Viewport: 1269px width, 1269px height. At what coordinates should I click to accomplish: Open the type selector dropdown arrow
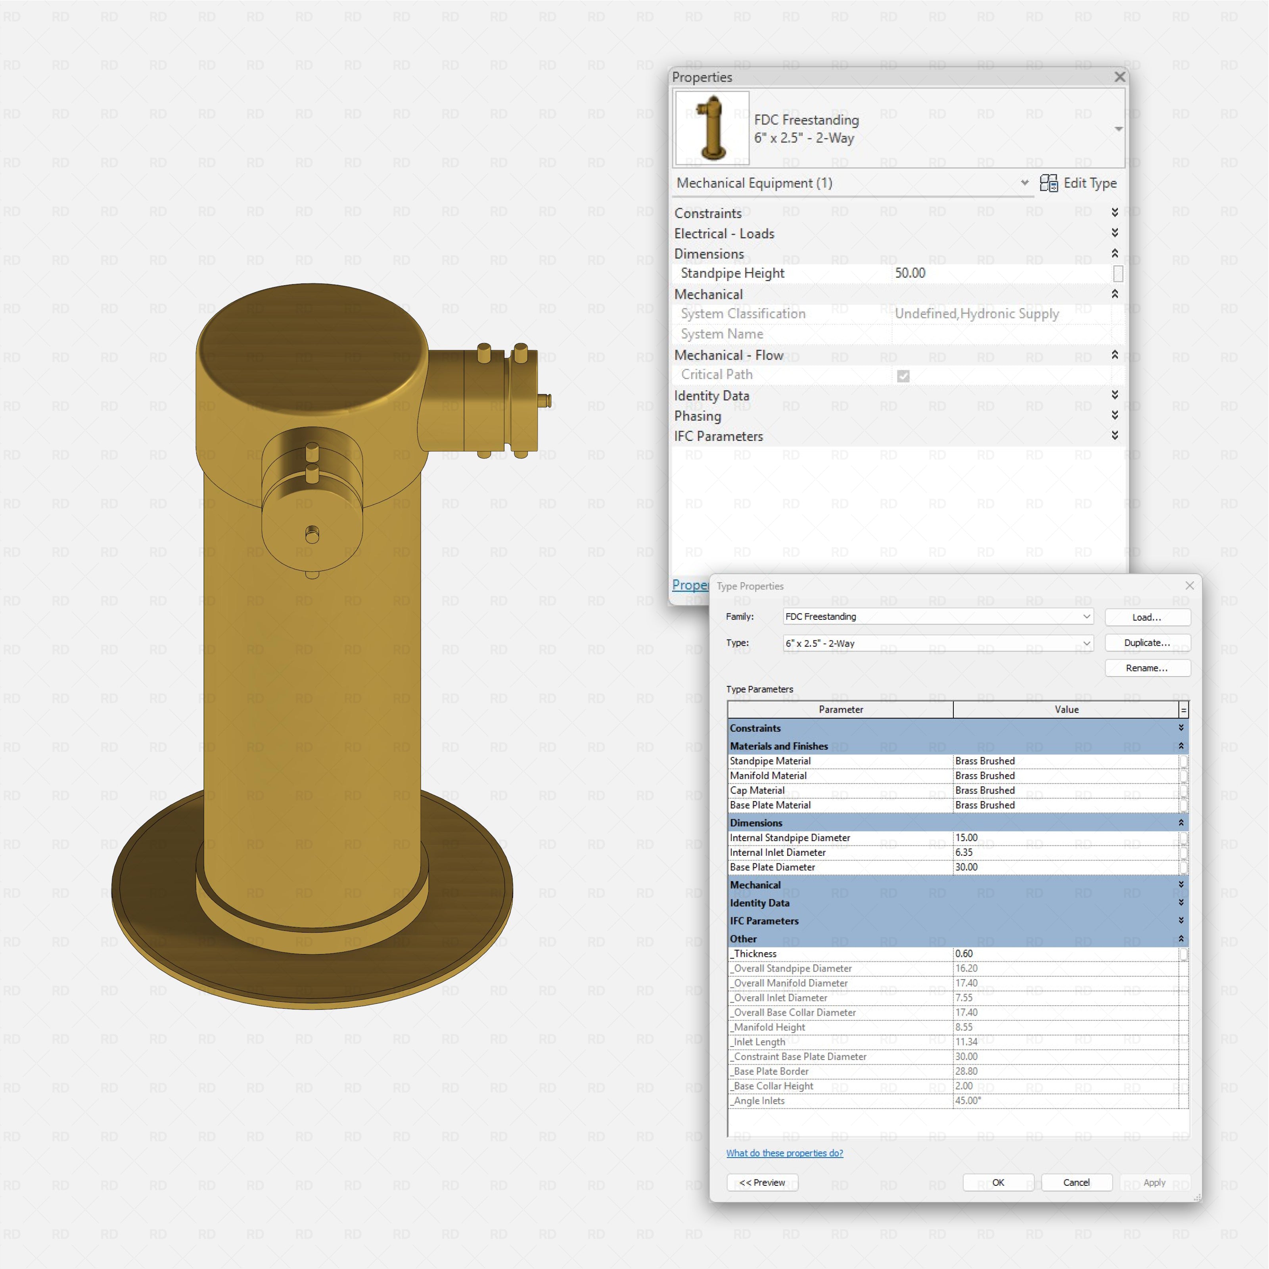1119,129
